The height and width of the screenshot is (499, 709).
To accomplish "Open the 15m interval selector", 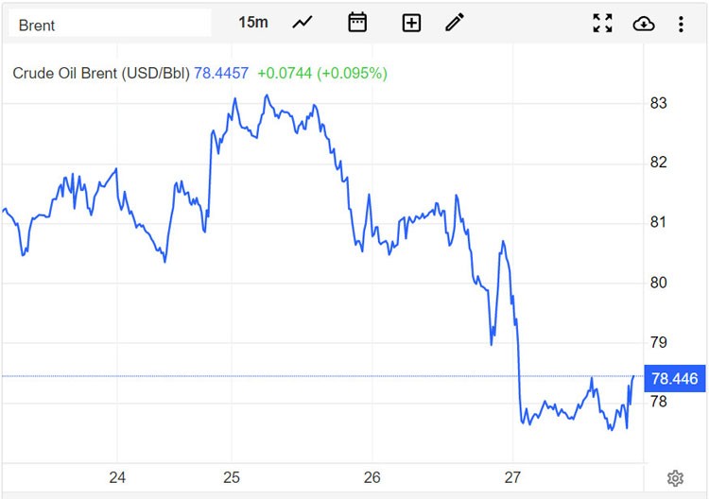I will pyautogui.click(x=252, y=23).
